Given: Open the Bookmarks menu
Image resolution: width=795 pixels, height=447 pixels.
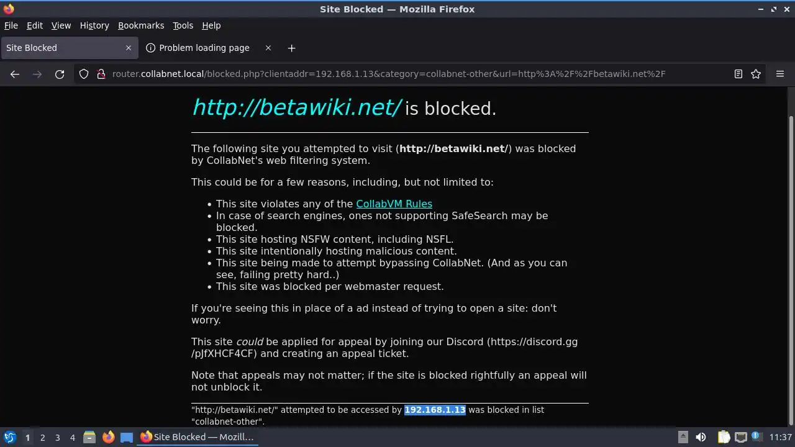Looking at the screenshot, I should [141, 25].
